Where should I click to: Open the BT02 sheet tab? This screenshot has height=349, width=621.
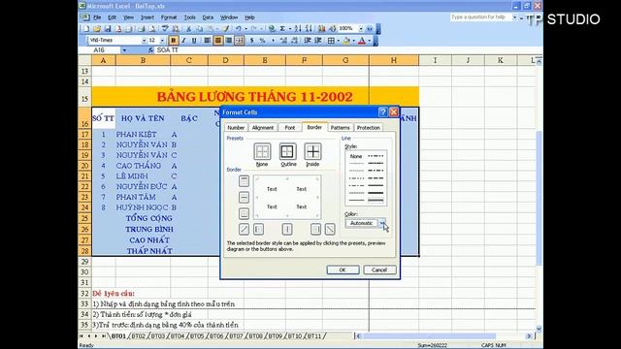138,336
